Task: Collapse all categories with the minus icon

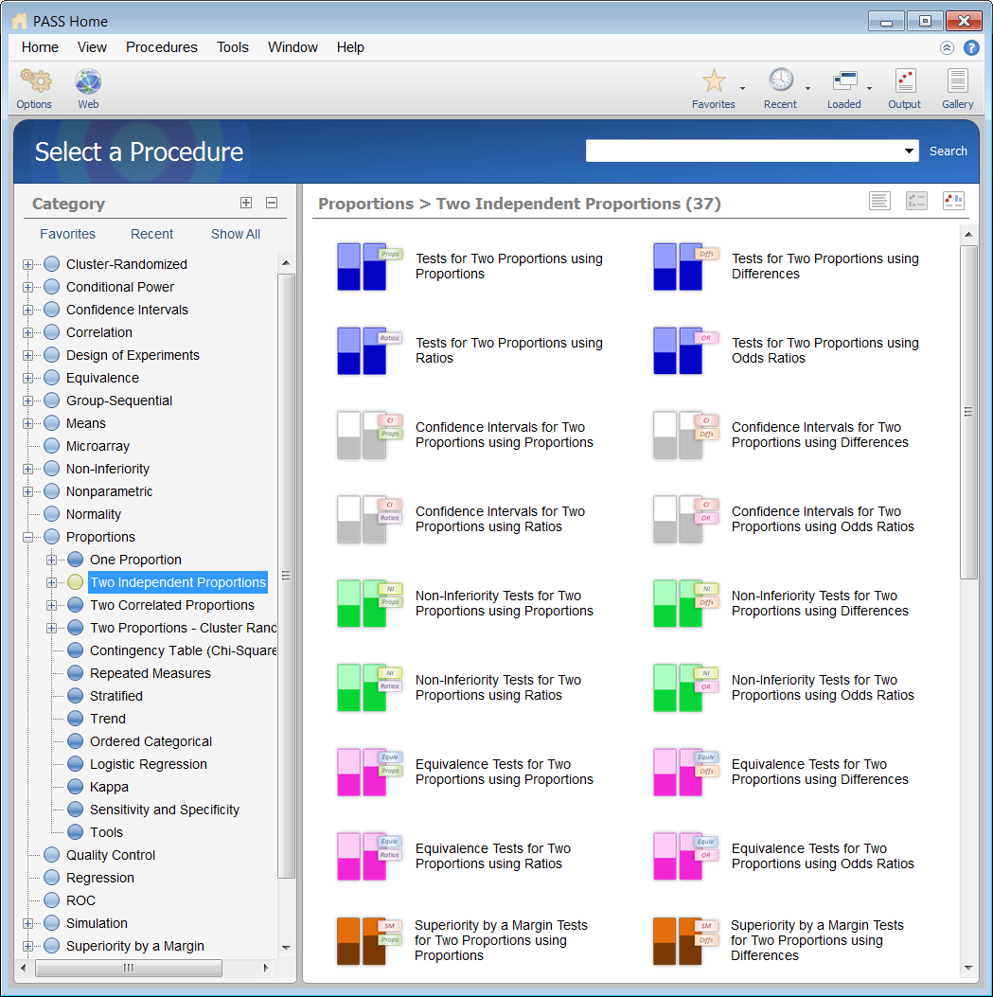Action: pos(272,203)
